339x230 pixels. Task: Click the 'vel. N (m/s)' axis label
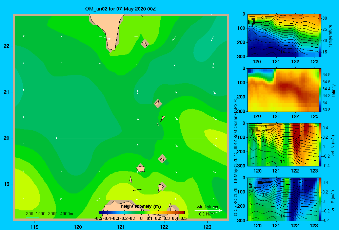tap(333, 146)
